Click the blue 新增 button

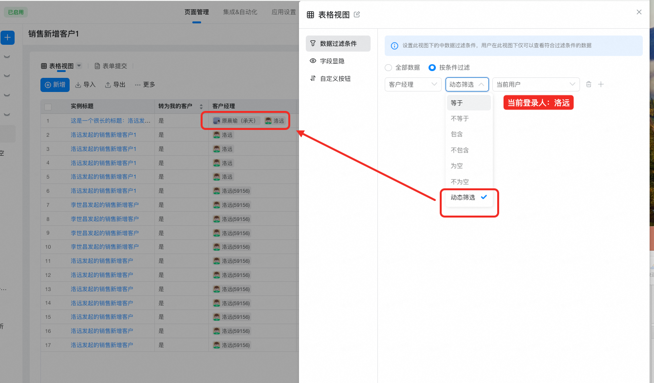tap(55, 85)
